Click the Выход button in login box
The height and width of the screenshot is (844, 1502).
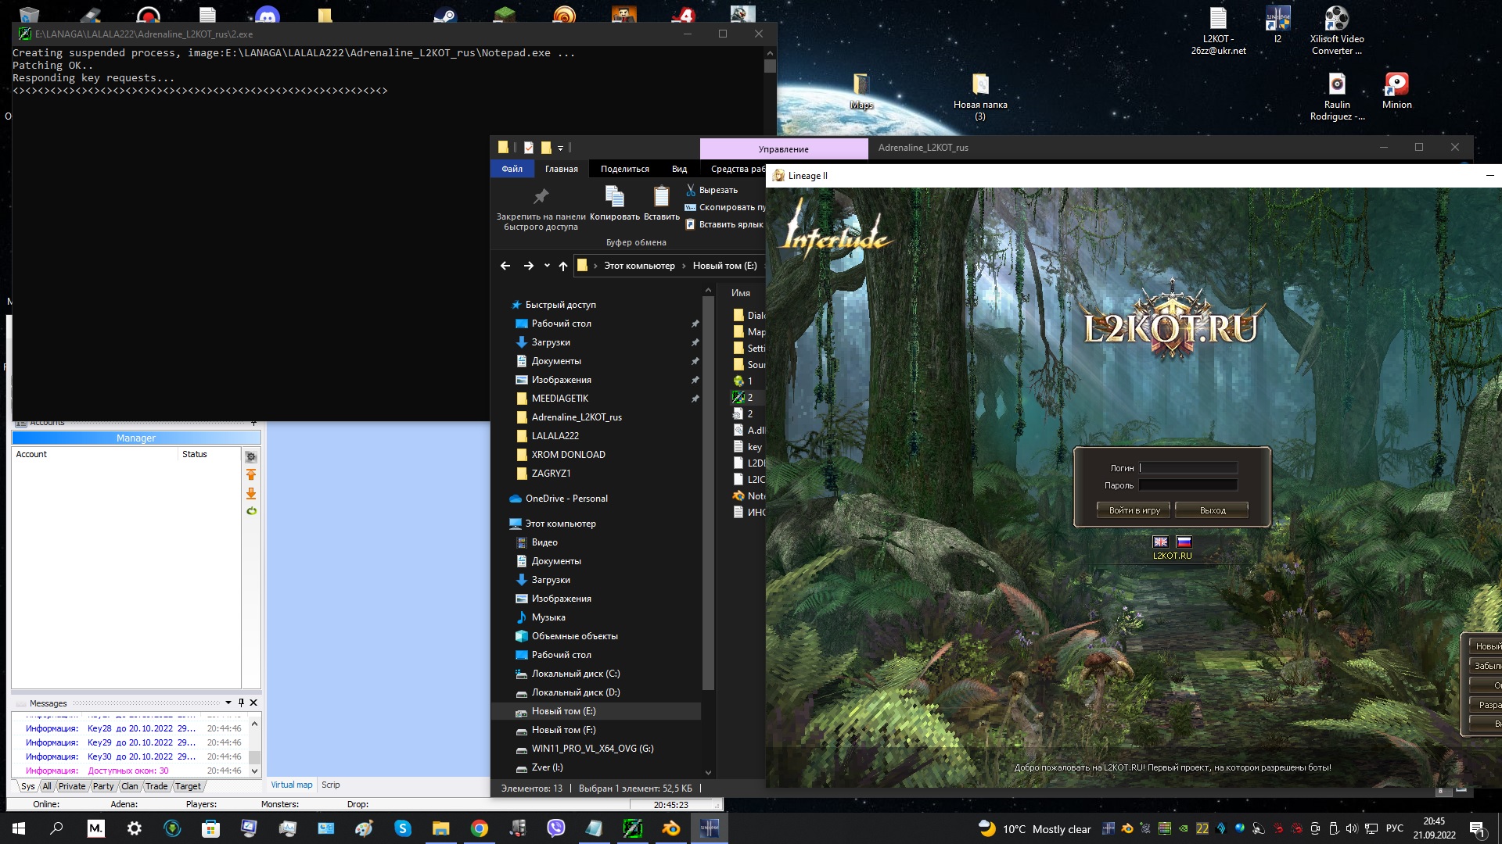1212,510
